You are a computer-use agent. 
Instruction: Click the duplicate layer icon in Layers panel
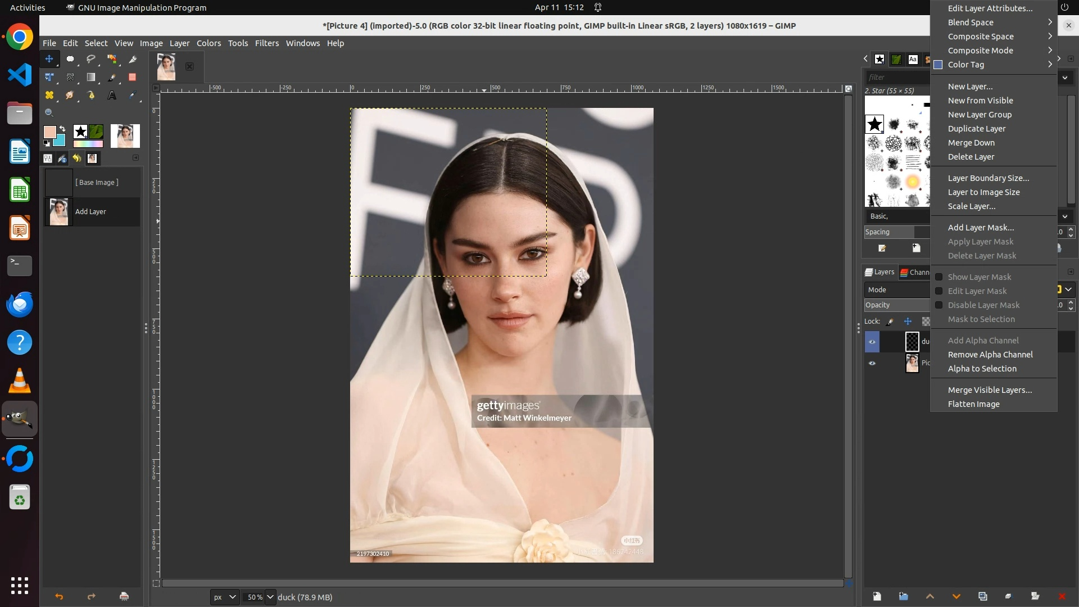click(x=982, y=596)
